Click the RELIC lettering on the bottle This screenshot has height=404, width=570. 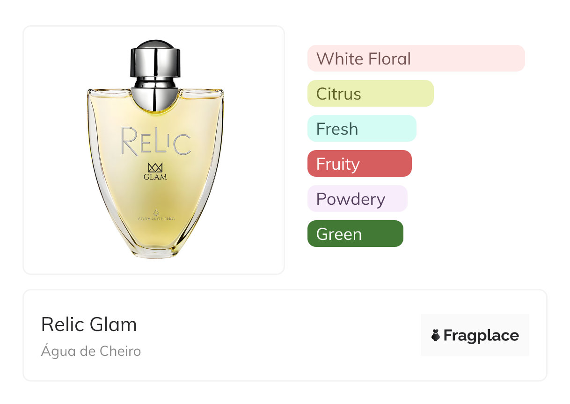click(x=156, y=141)
